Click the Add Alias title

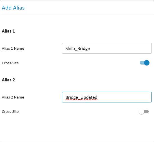pyautogui.click(x=13, y=8)
